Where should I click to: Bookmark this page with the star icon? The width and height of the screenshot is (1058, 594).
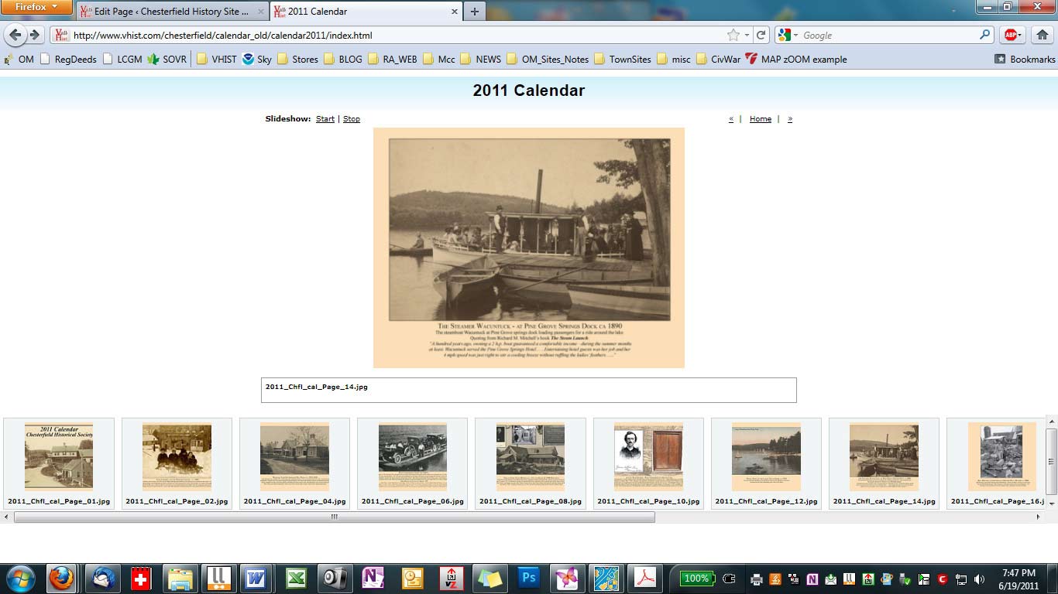tap(733, 35)
